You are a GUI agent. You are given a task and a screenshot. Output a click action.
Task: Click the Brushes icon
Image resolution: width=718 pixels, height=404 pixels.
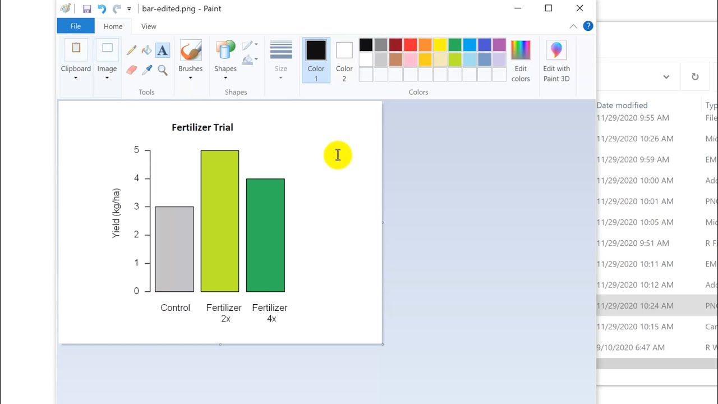tap(191, 50)
